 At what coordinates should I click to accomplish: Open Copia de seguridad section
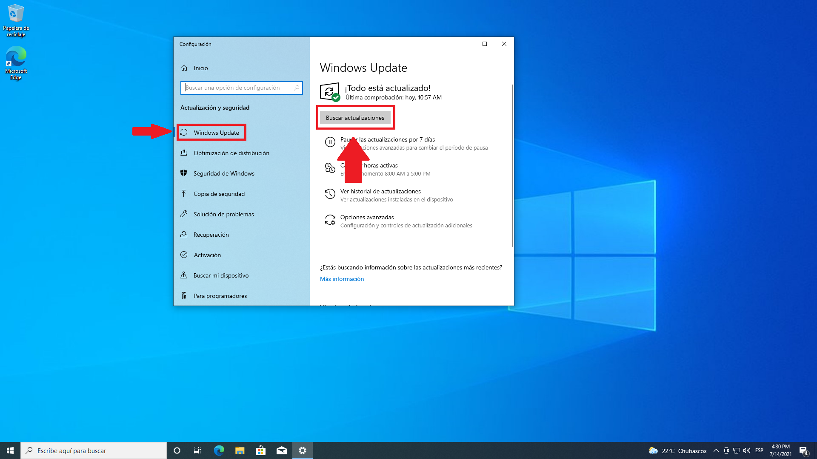point(219,194)
